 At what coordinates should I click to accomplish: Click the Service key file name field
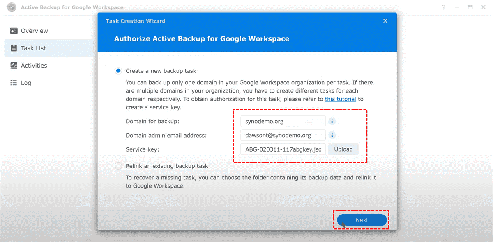[x=283, y=149]
